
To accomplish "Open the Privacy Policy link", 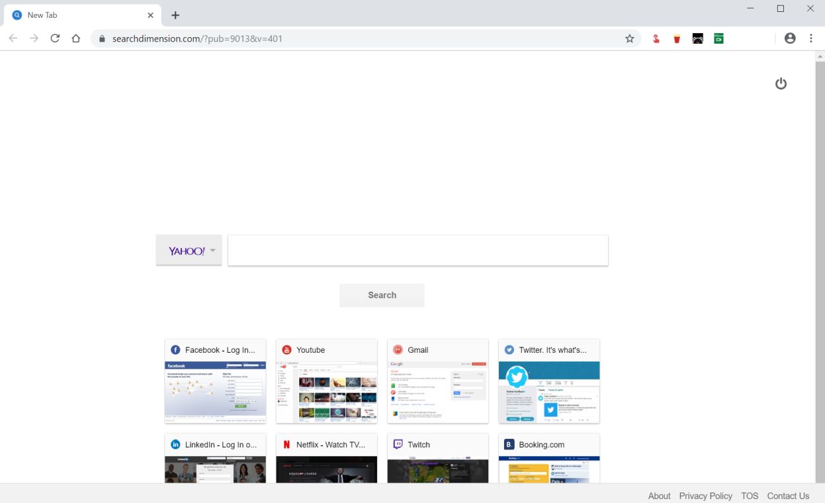I will click(x=705, y=496).
